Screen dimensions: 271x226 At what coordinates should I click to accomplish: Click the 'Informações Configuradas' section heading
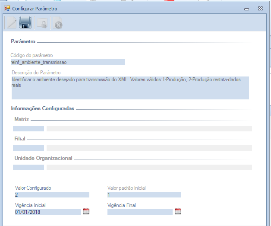pyautogui.click(x=43, y=108)
